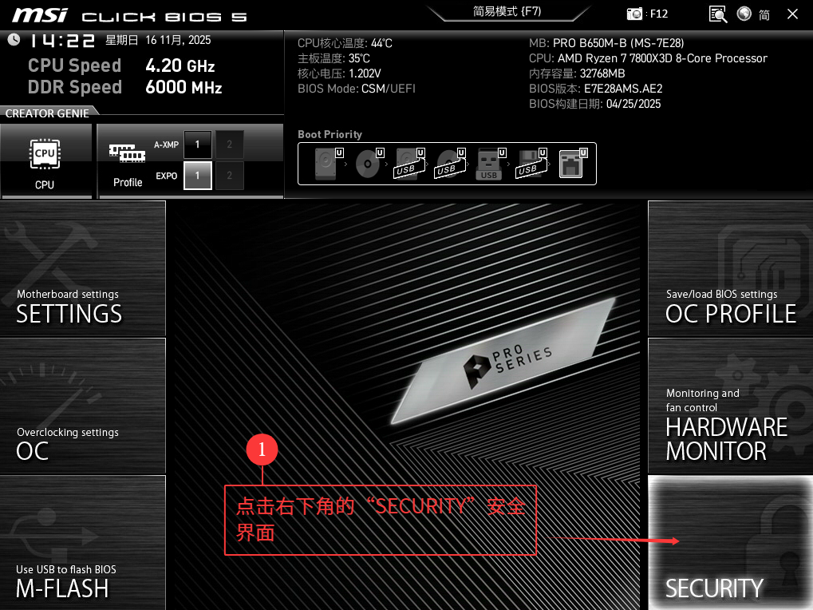813x610 pixels.
Task: Open the SECURITY panel
Action: pyautogui.click(x=730, y=543)
